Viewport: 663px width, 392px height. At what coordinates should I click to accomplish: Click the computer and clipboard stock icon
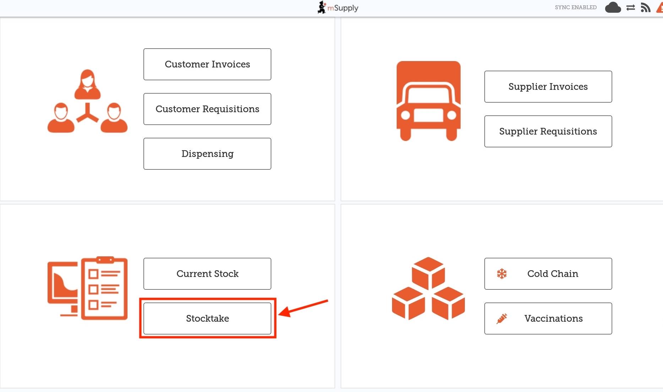pos(87,288)
